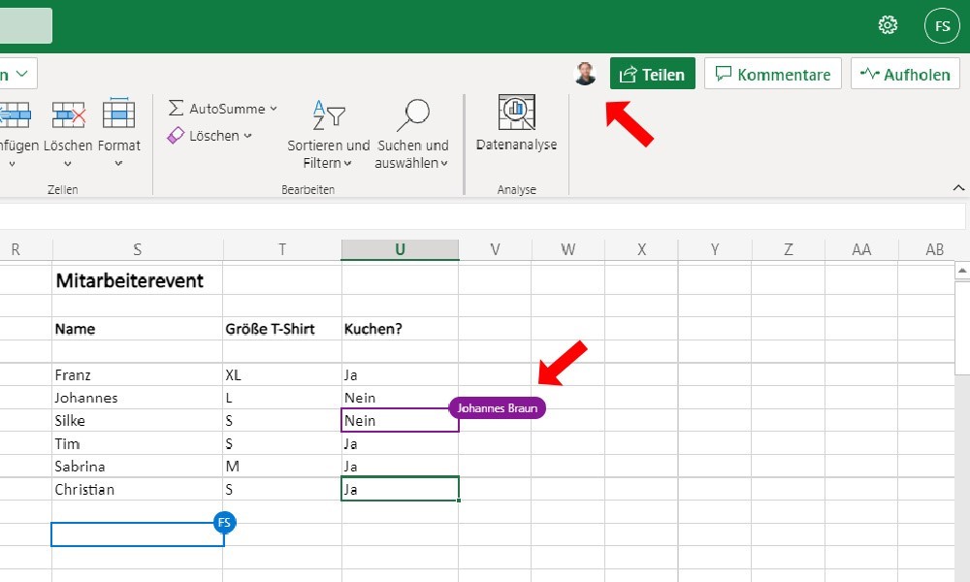Open the FS account avatar menu
This screenshot has height=582, width=970.
[x=942, y=26]
